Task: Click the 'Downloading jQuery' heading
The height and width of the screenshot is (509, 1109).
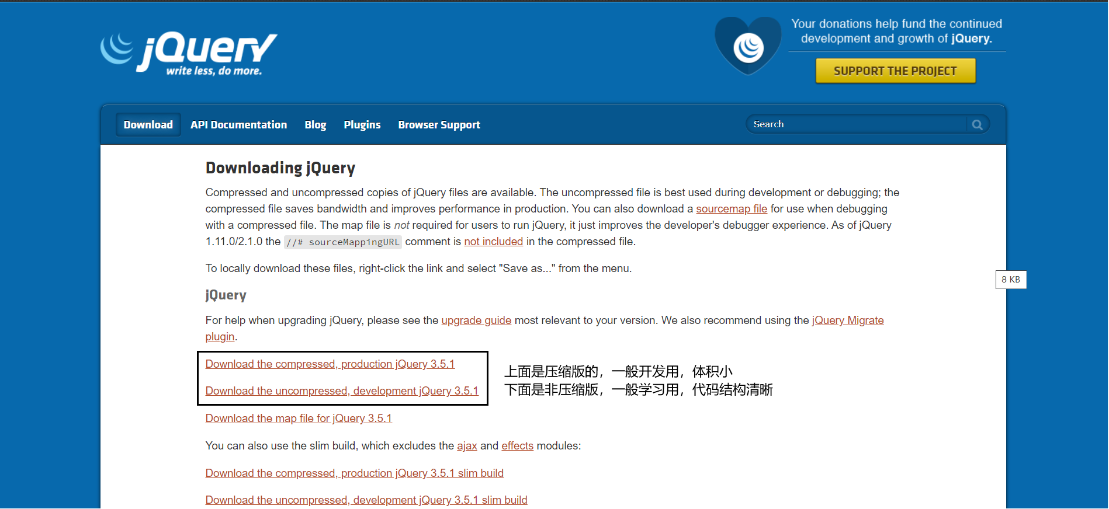Action: (280, 168)
